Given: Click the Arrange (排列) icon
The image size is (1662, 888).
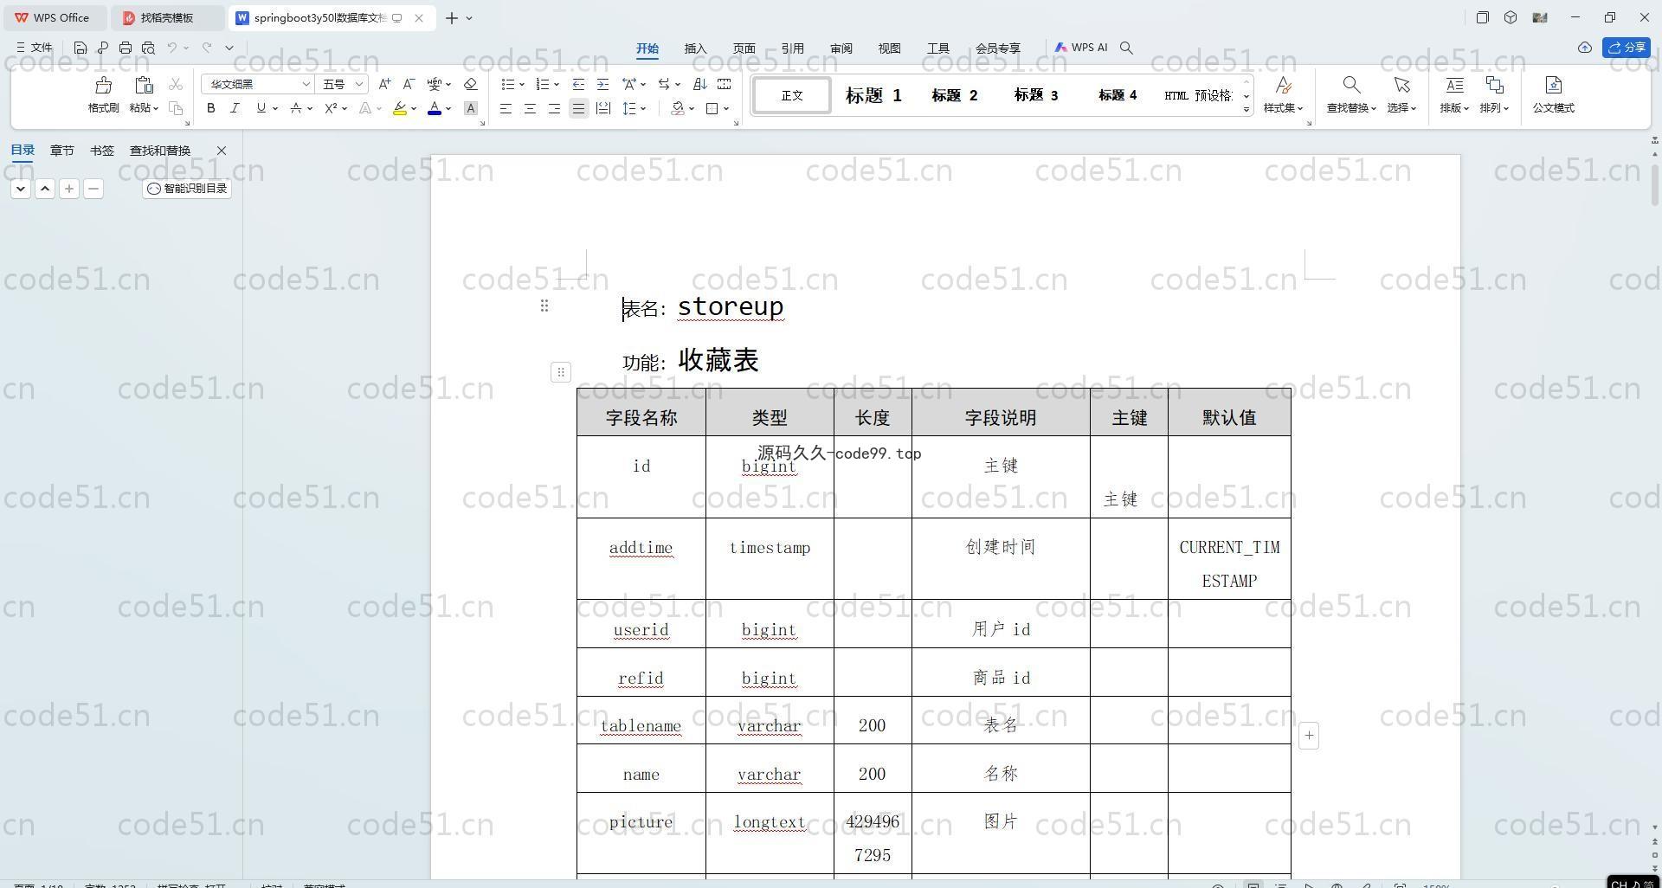Looking at the screenshot, I should 1494,85.
